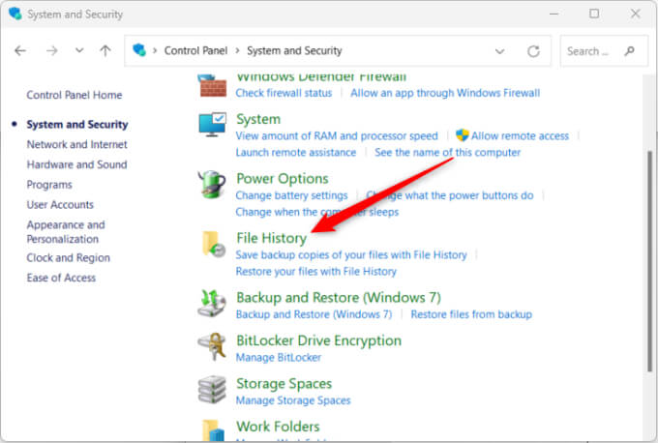Select System and Security in the sidebar
This screenshot has height=443, width=658.
(x=77, y=125)
